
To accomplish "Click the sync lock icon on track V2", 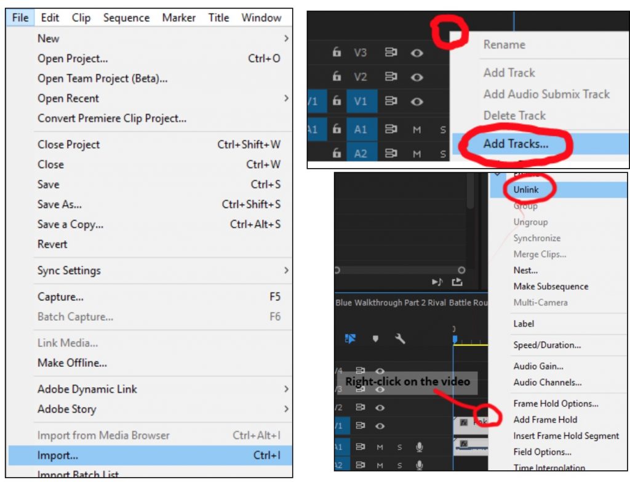I will pos(391,77).
